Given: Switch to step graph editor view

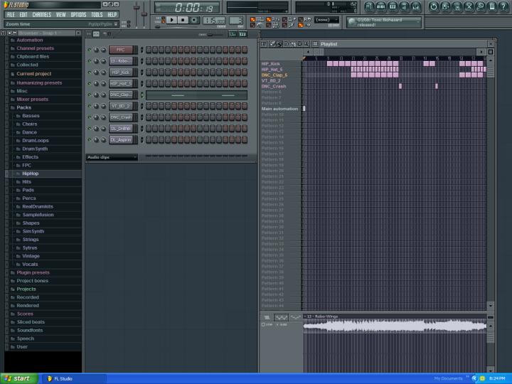Looking at the screenshot, I should 232,34.
